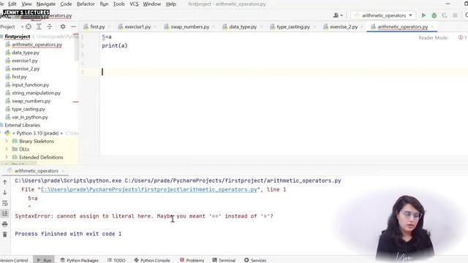The width and height of the screenshot is (468, 263).
Task: Expand the Binary Skeletons node
Action: [7, 141]
